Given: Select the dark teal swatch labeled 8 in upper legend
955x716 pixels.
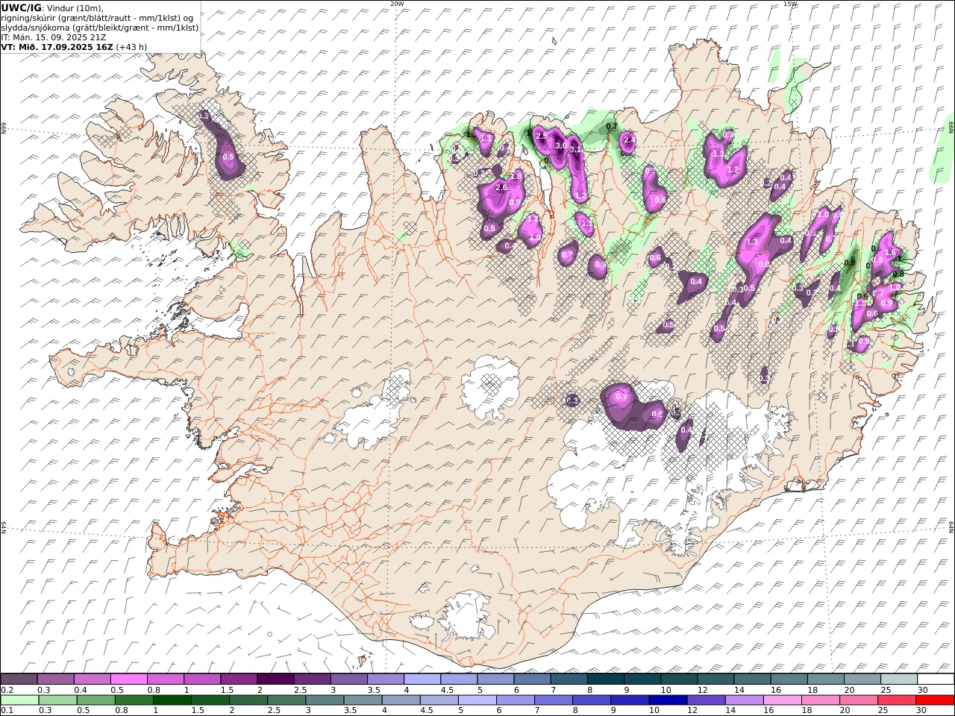Looking at the screenshot, I should 604,679.
